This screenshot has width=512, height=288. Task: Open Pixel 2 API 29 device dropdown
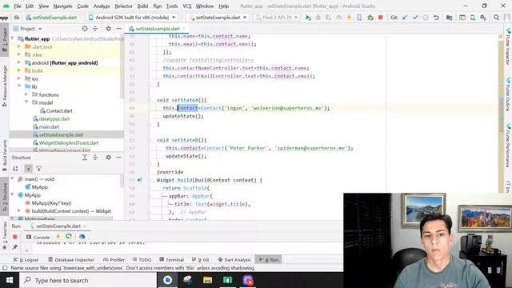coord(277,18)
